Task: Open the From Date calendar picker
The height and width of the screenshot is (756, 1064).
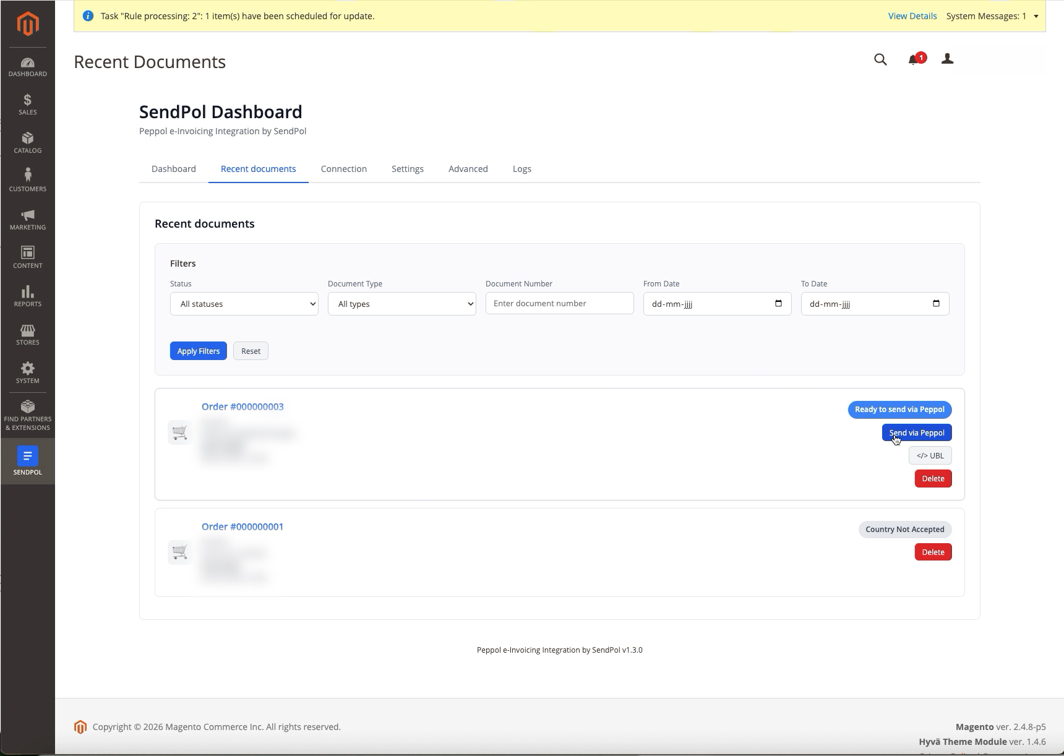Action: pyautogui.click(x=778, y=303)
